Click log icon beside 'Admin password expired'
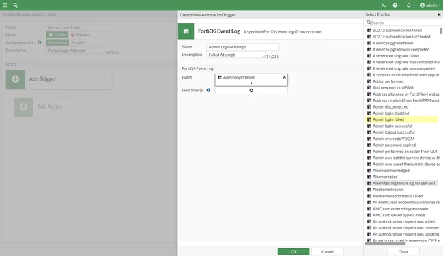The image size is (443, 256). tap(369, 145)
